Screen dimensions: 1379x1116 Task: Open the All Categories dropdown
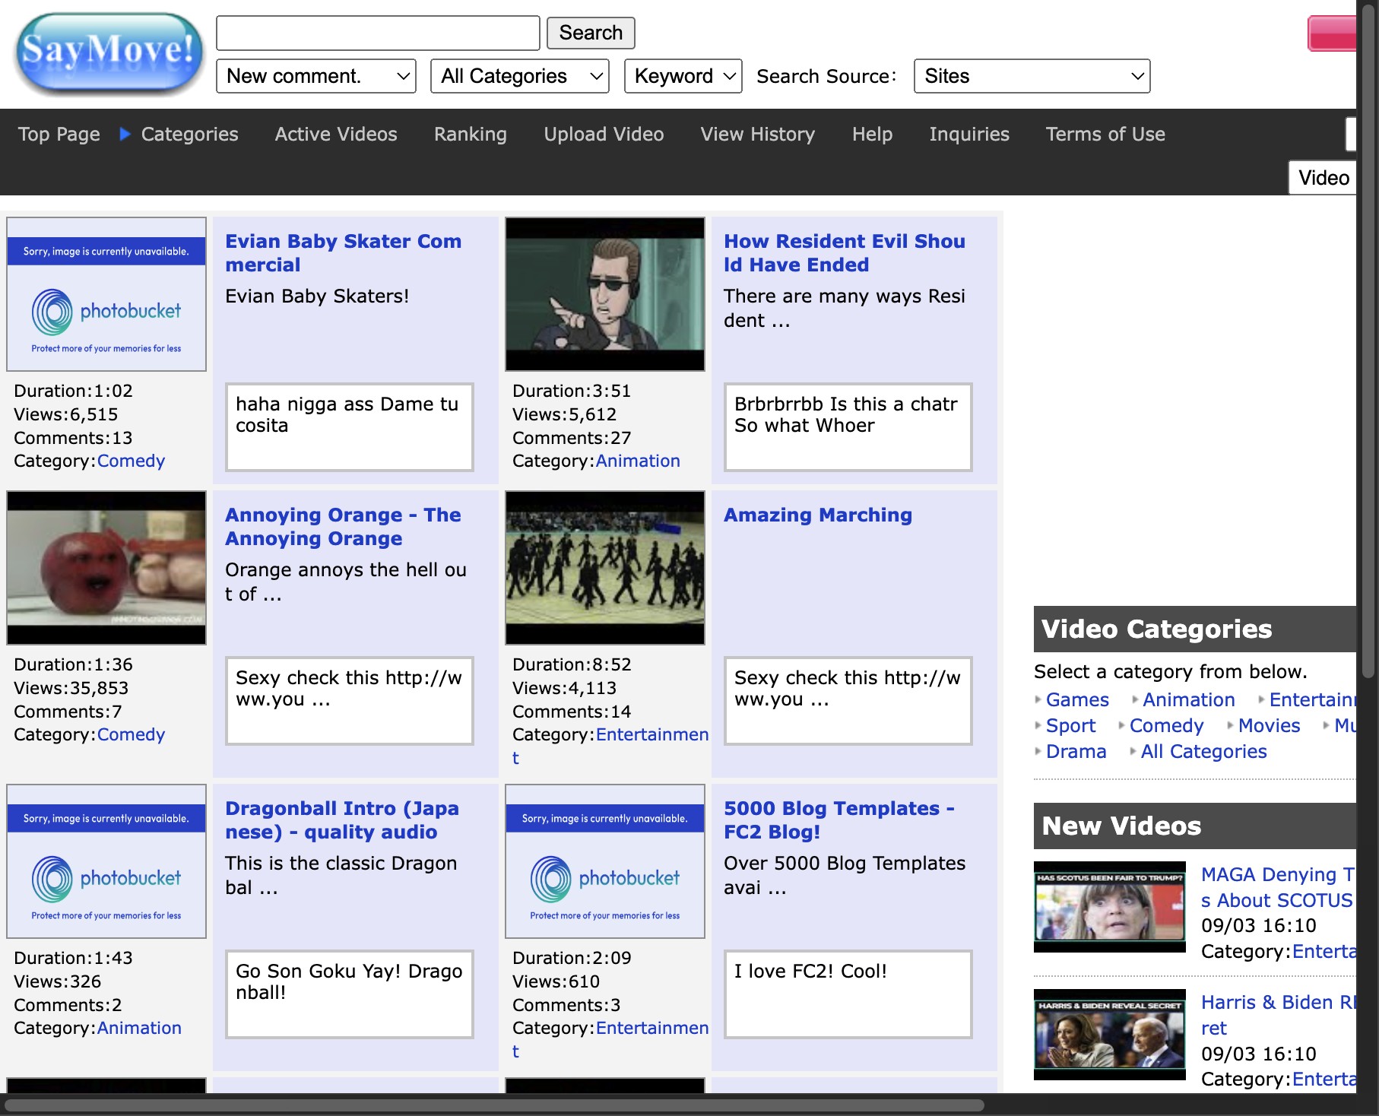pos(519,76)
